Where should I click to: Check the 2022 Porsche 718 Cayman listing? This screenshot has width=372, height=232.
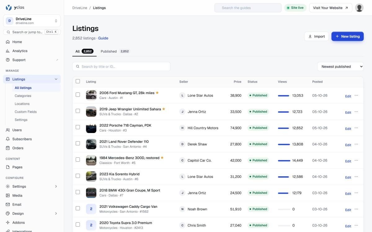click(78, 127)
